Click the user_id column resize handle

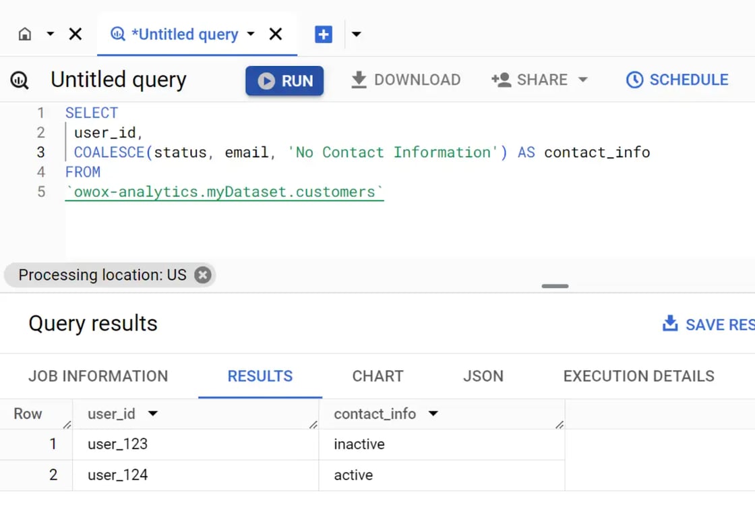coord(313,425)
